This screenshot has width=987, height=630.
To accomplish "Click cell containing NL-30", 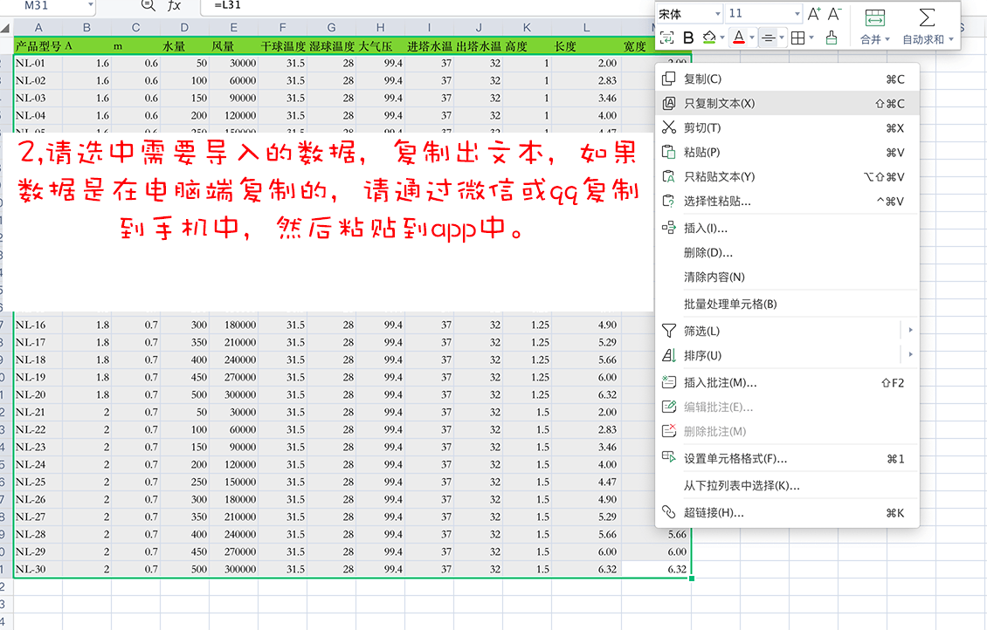I will pos(38,569).
